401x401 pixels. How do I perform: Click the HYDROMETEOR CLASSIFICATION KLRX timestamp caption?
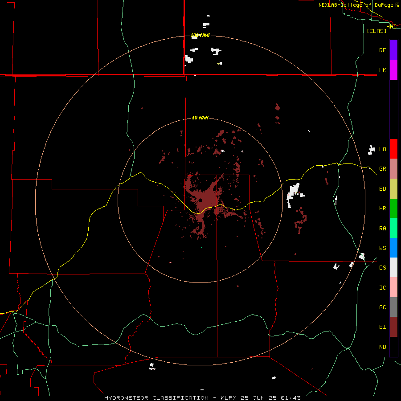[202, 398]
